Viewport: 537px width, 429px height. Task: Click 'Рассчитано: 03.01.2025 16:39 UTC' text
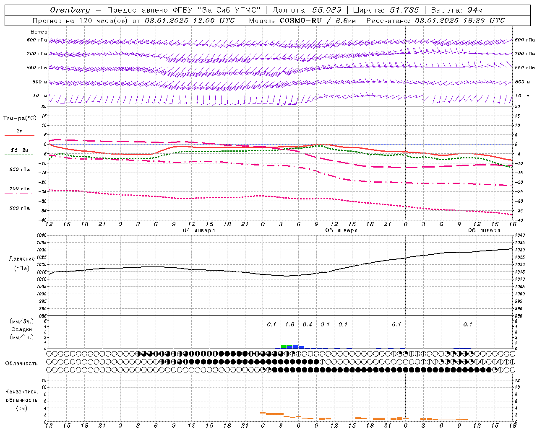[x=435, y=21]
